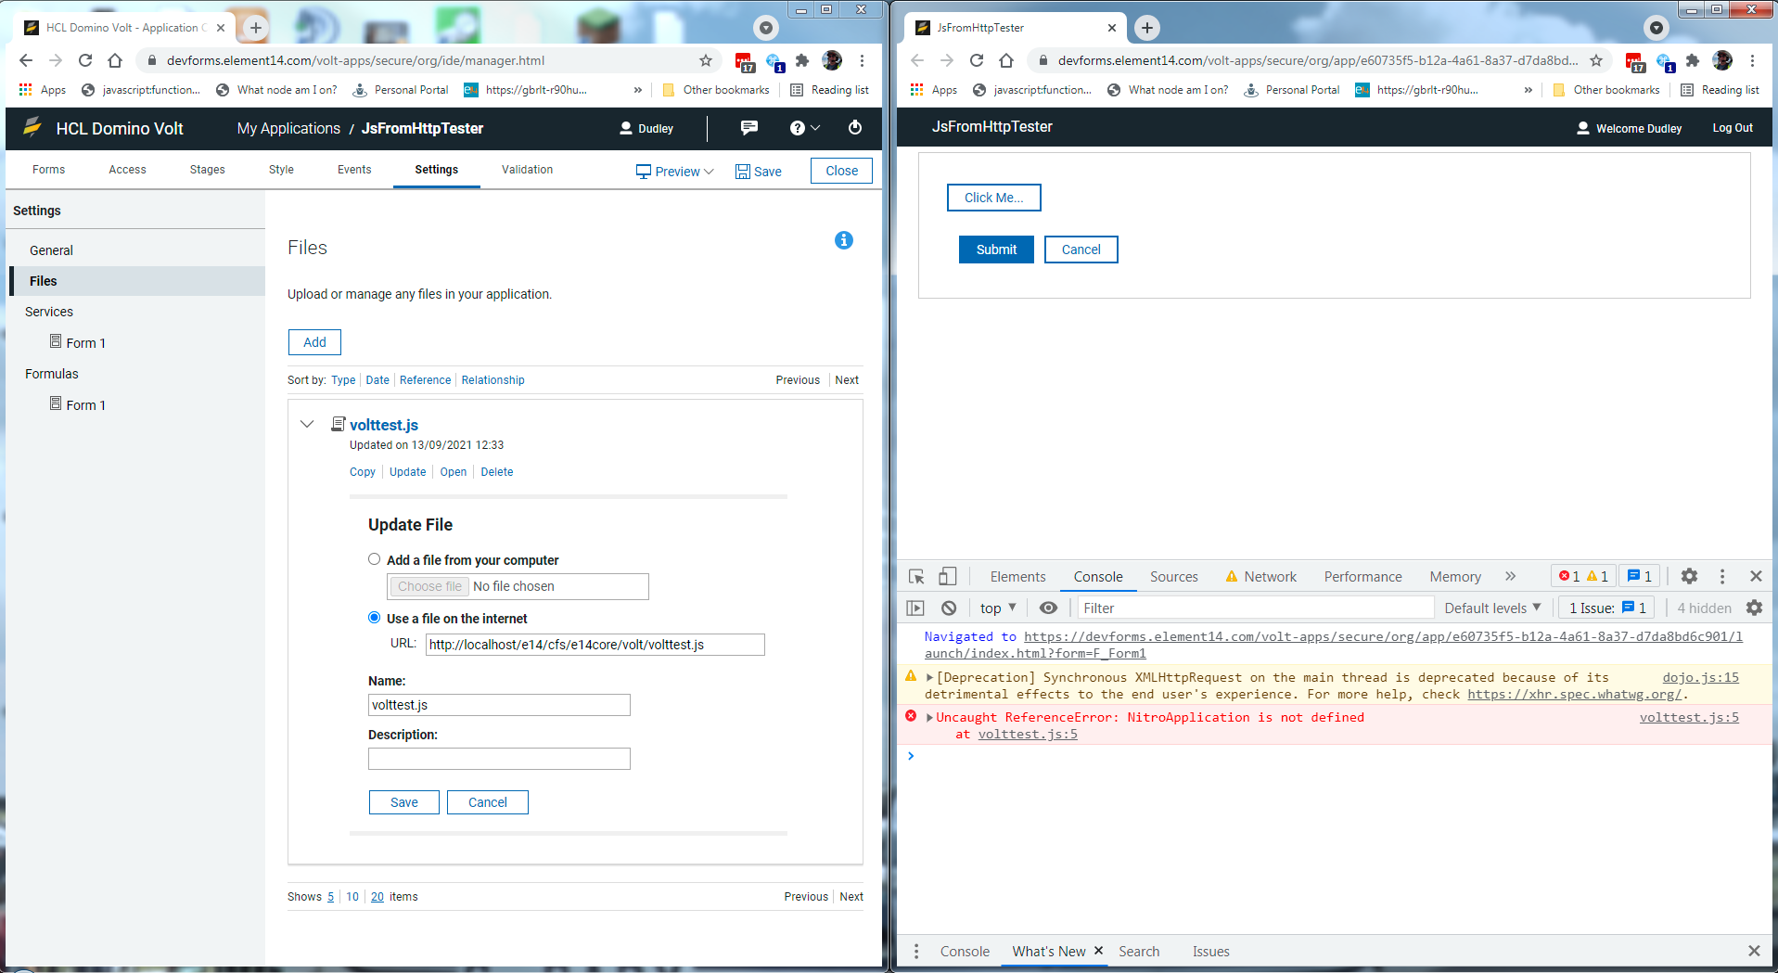Open DevTools settings gear icon
This screenshot has width=1778, height=973.
click(x=1689, y=577)
